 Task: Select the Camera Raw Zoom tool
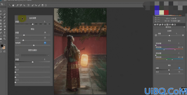click(x=10, y=5)
